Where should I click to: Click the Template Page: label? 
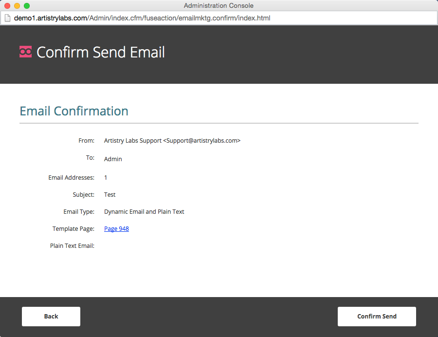pyautogui.click(x=73, y=228)
